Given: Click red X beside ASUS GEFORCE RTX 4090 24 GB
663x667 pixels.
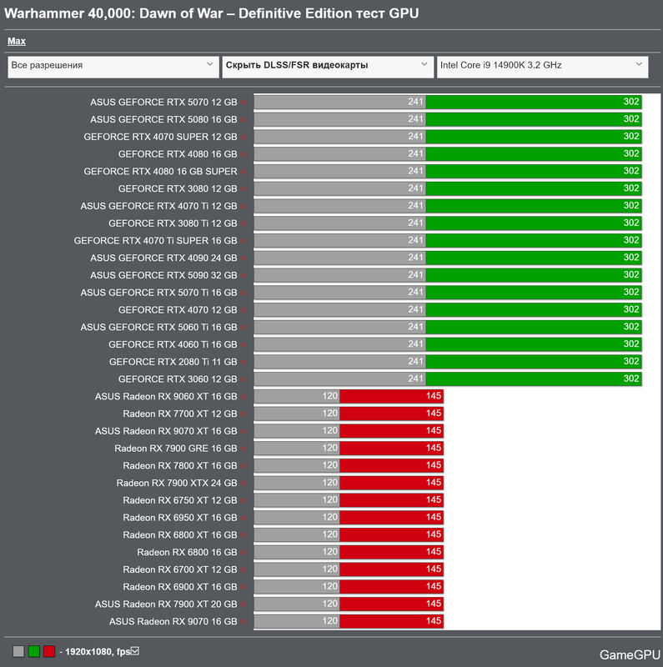Looking at the screenshot, I should 243,258.
